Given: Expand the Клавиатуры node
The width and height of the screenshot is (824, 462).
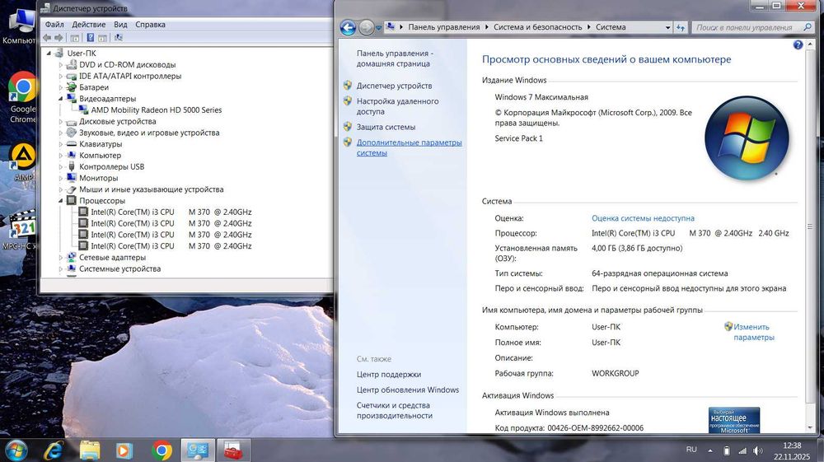Looking at the screenshot, I should click(60, 144).
